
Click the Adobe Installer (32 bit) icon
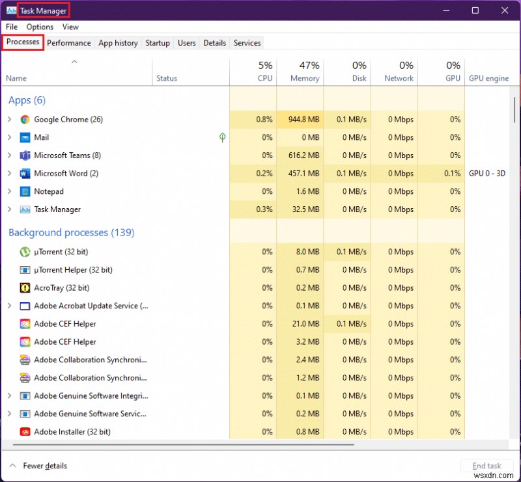25,431
